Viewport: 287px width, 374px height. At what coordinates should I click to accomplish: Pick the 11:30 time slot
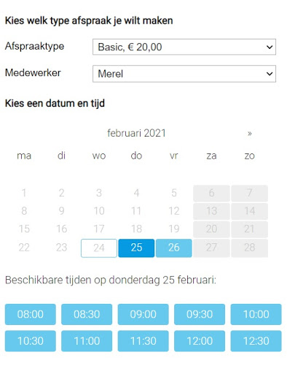tap(143, 341)
